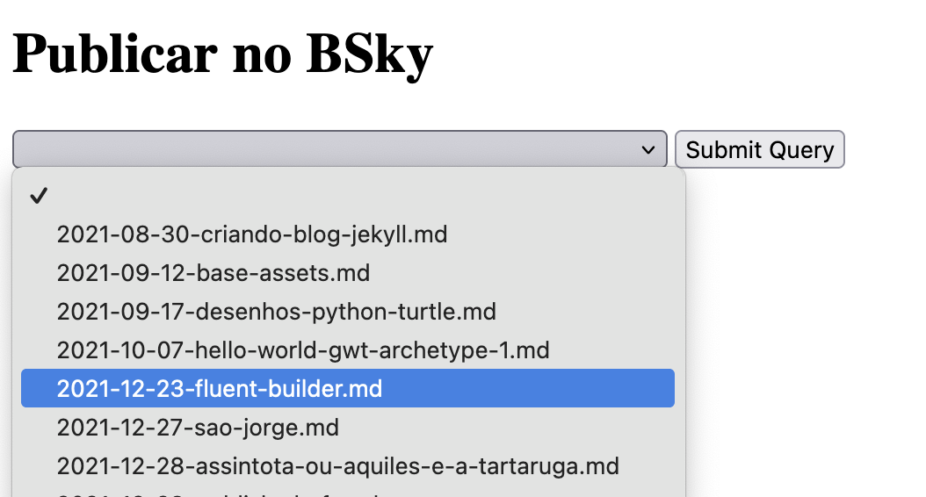
Task: Click the word BSky in the heading
Action: pyautogui.click(x=369, y=54)
